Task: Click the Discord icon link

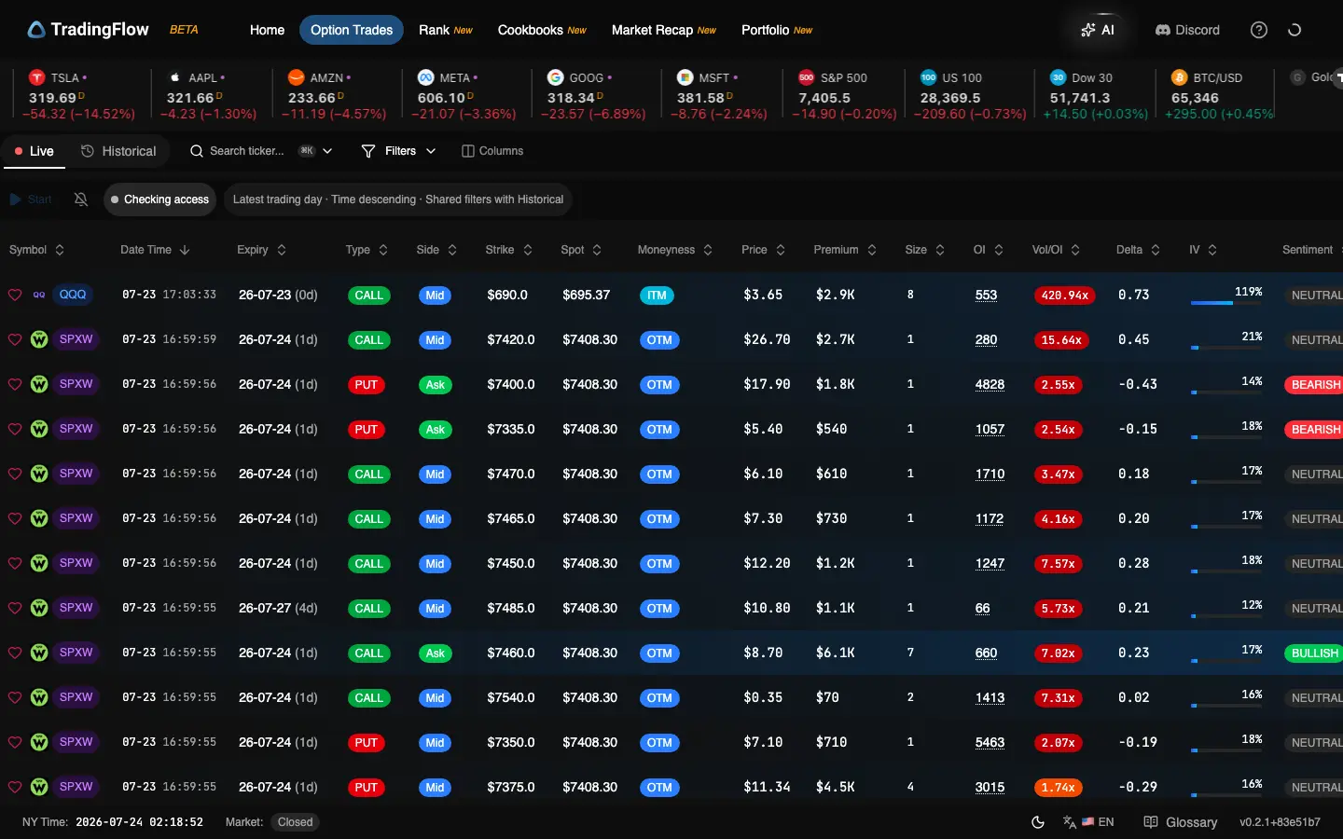Action: pos(1162,30)
